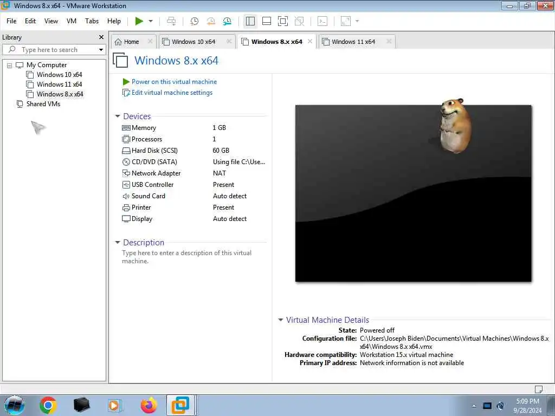Image resolution: width=555 pixels, height=416 pixels.
Task: Collapse the Devices section
Action: pyautogui.click(x=118, y=116)
